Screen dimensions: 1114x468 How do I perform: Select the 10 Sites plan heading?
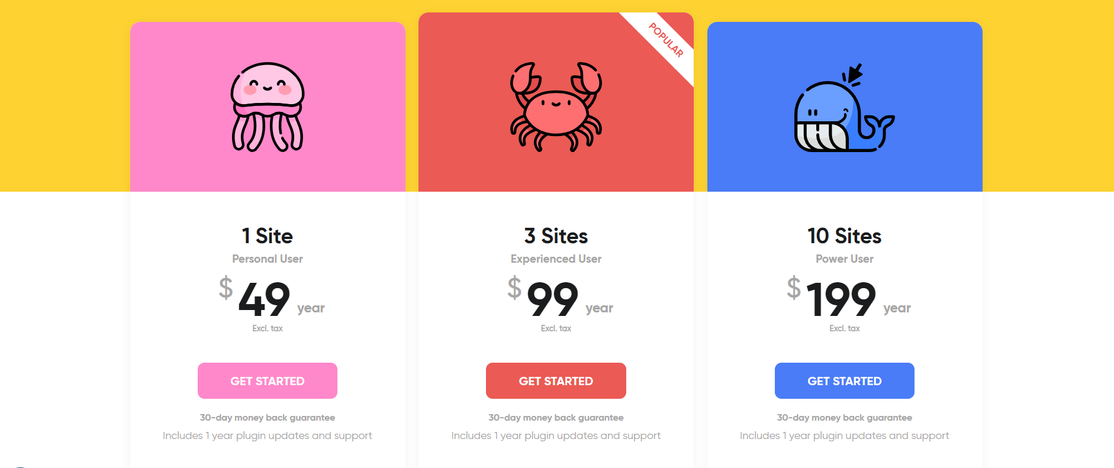[845, 236]
